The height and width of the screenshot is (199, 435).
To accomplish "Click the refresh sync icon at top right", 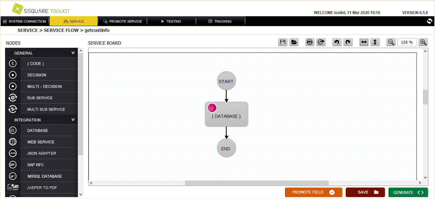I will pos(430,21).
